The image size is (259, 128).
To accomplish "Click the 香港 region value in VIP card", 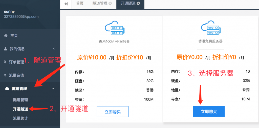I will point(150,90).
